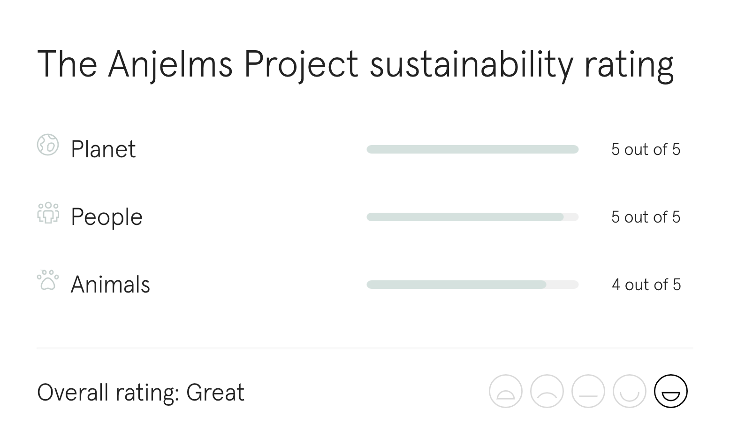The height and width of the screenshot is (432, 730).
Task: Click the '5 out of 5' Planet label
Action: pos(646,149)
